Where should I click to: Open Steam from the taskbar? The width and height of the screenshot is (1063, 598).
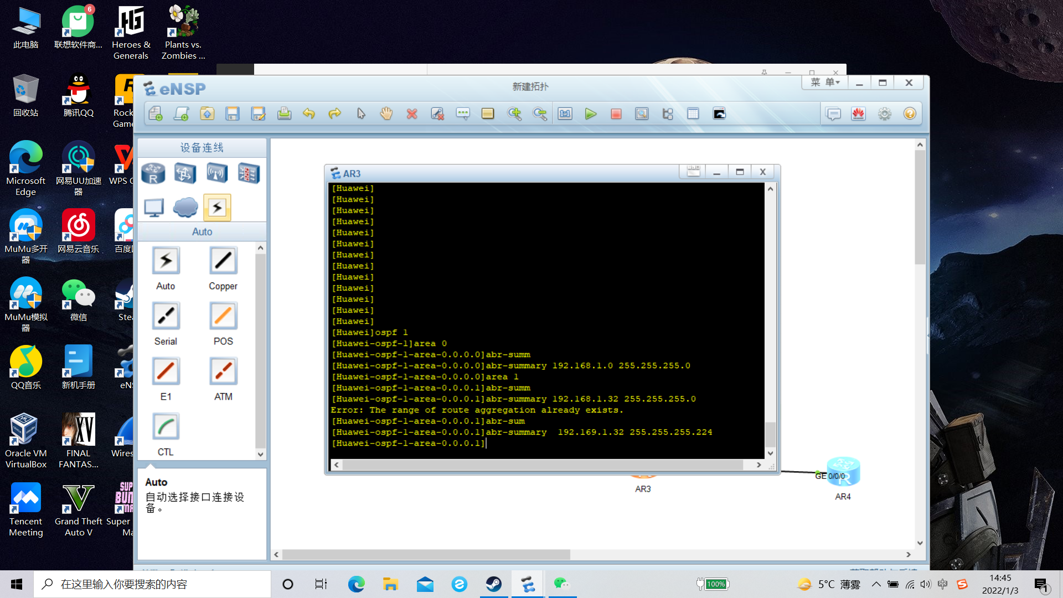pos(493,584)
